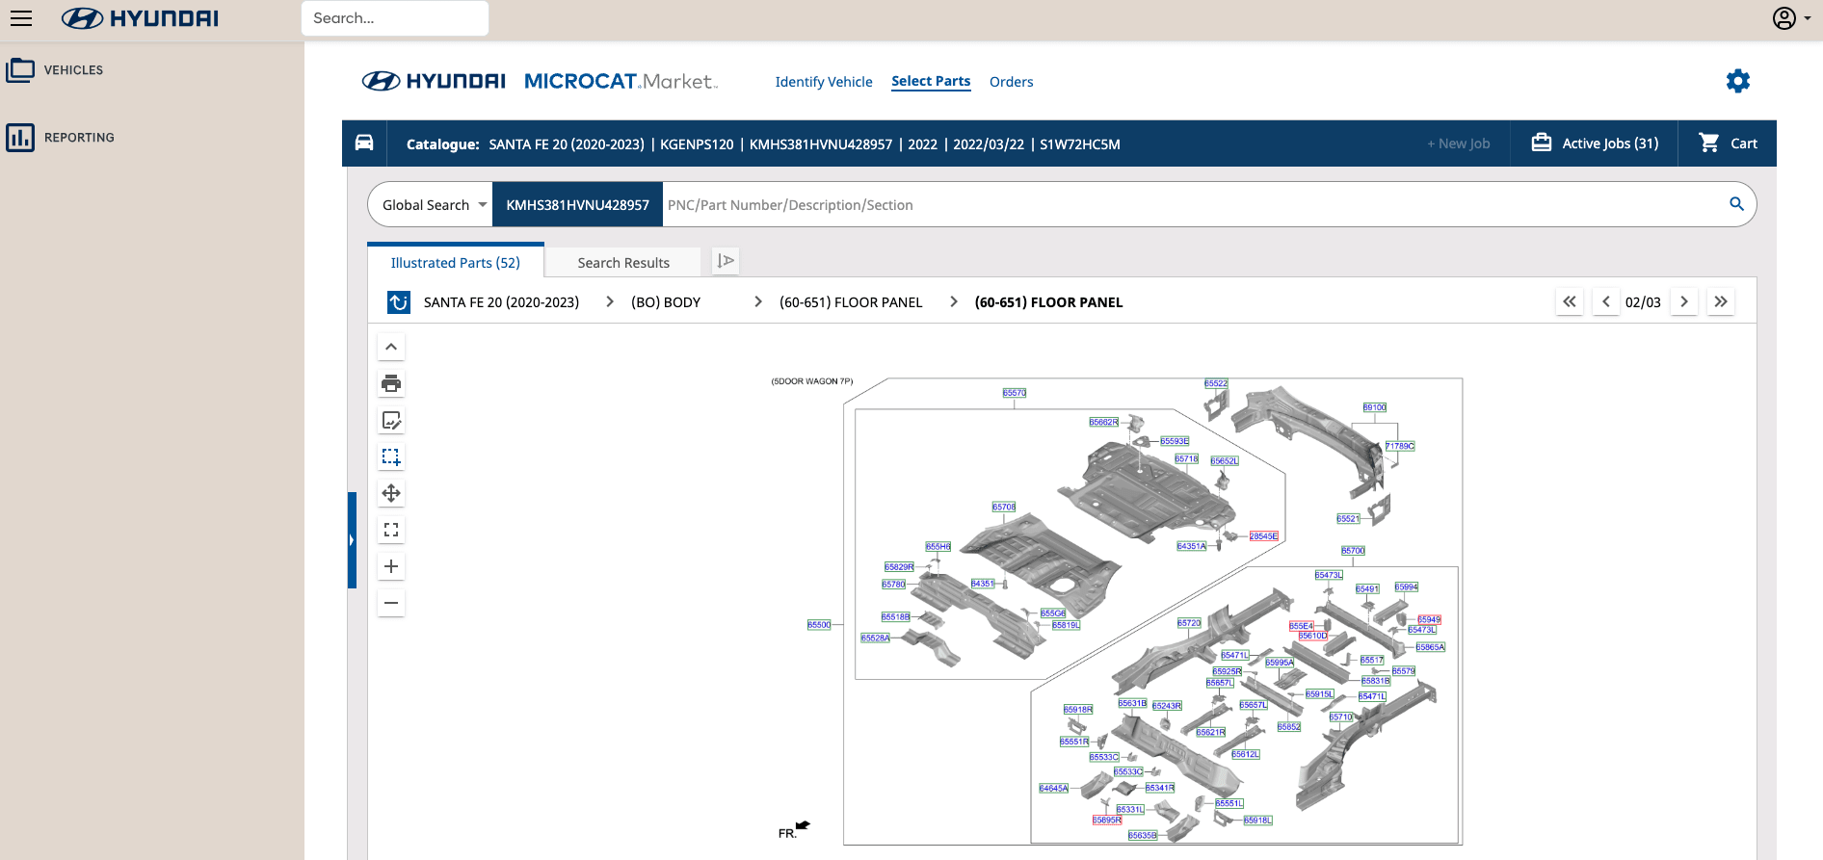Select callout 65528A in diagram

tap(876, 638)
